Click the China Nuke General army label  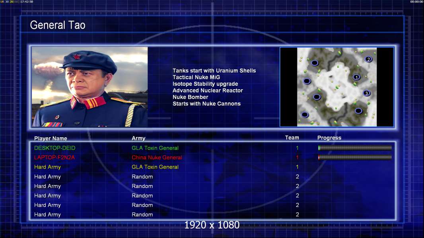[157, 157]
